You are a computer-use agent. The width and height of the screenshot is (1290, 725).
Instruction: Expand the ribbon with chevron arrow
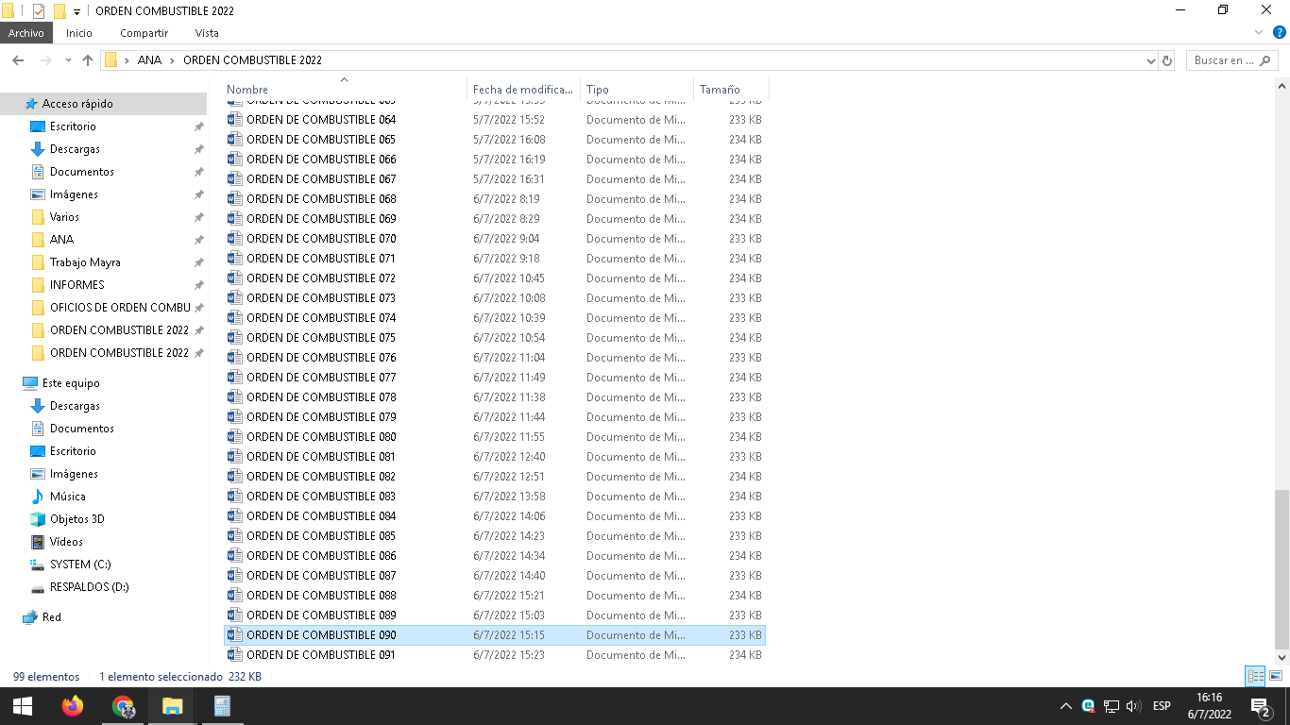point(1259,33)
